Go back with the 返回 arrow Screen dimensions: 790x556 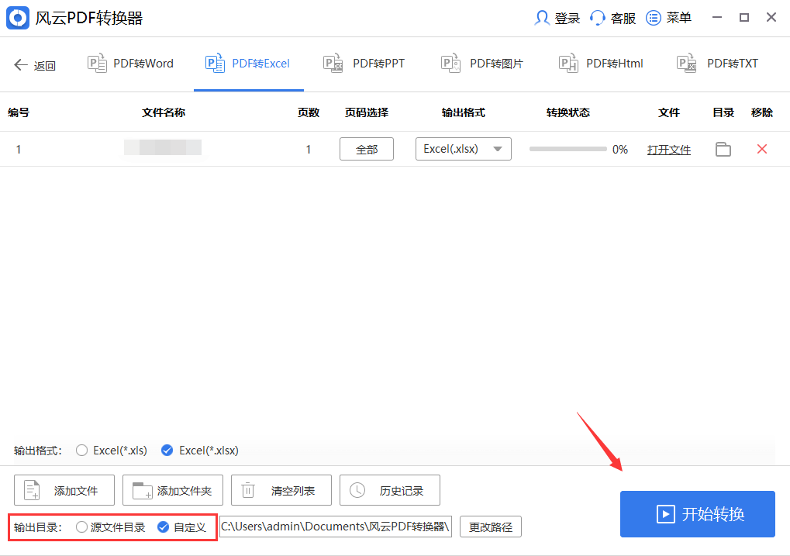(x=21, y=64)
